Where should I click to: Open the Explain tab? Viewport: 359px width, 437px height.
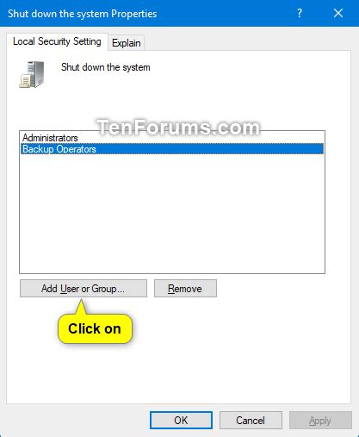[x=127, y=43]
